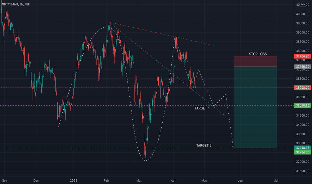Click the Nov label on time axis
Image resolution: width=312 pixels, height=184 pixels.
coord(4,181)
